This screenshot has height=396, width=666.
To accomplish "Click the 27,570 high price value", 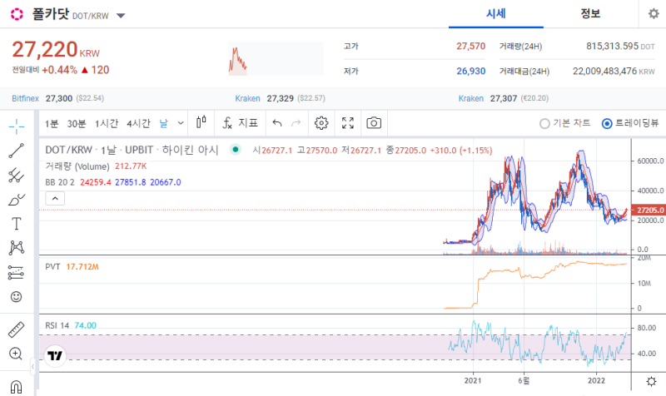I will pyautogui.click(x=470, y=46).
